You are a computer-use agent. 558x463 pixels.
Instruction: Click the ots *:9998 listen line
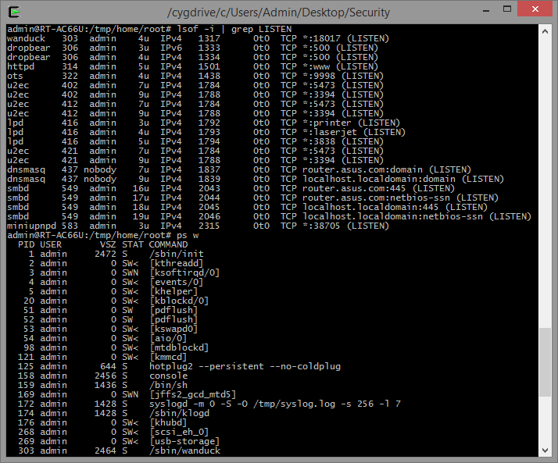(x=195, y=76)
